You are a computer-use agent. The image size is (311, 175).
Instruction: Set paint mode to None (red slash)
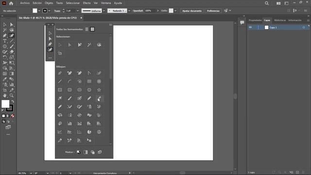pyautogui.click(x=13, y=116)
